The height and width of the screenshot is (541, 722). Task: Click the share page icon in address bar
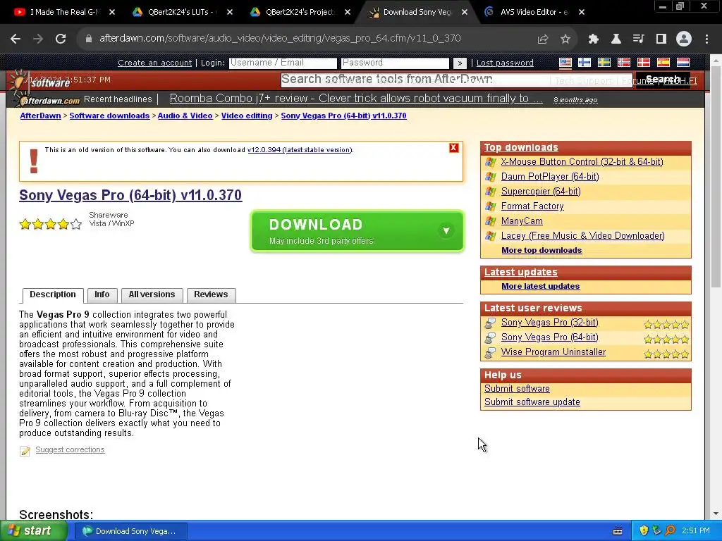point(543,39)
